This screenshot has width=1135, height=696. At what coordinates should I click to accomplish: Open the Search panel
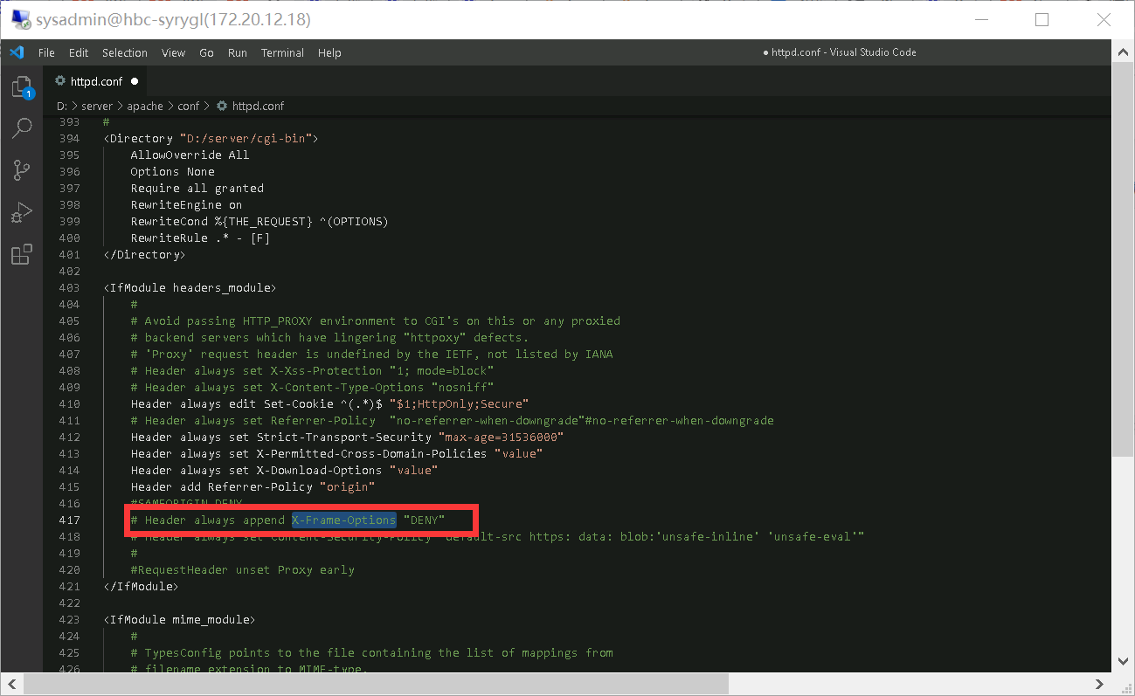(21, 127)
